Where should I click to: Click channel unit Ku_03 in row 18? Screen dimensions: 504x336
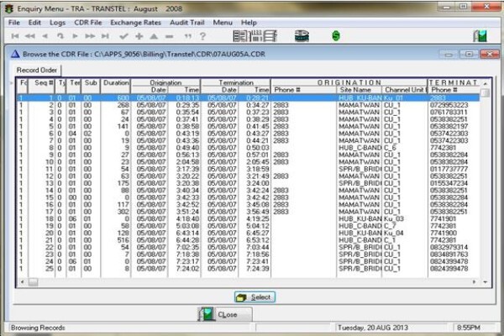[x=394, y=218]
